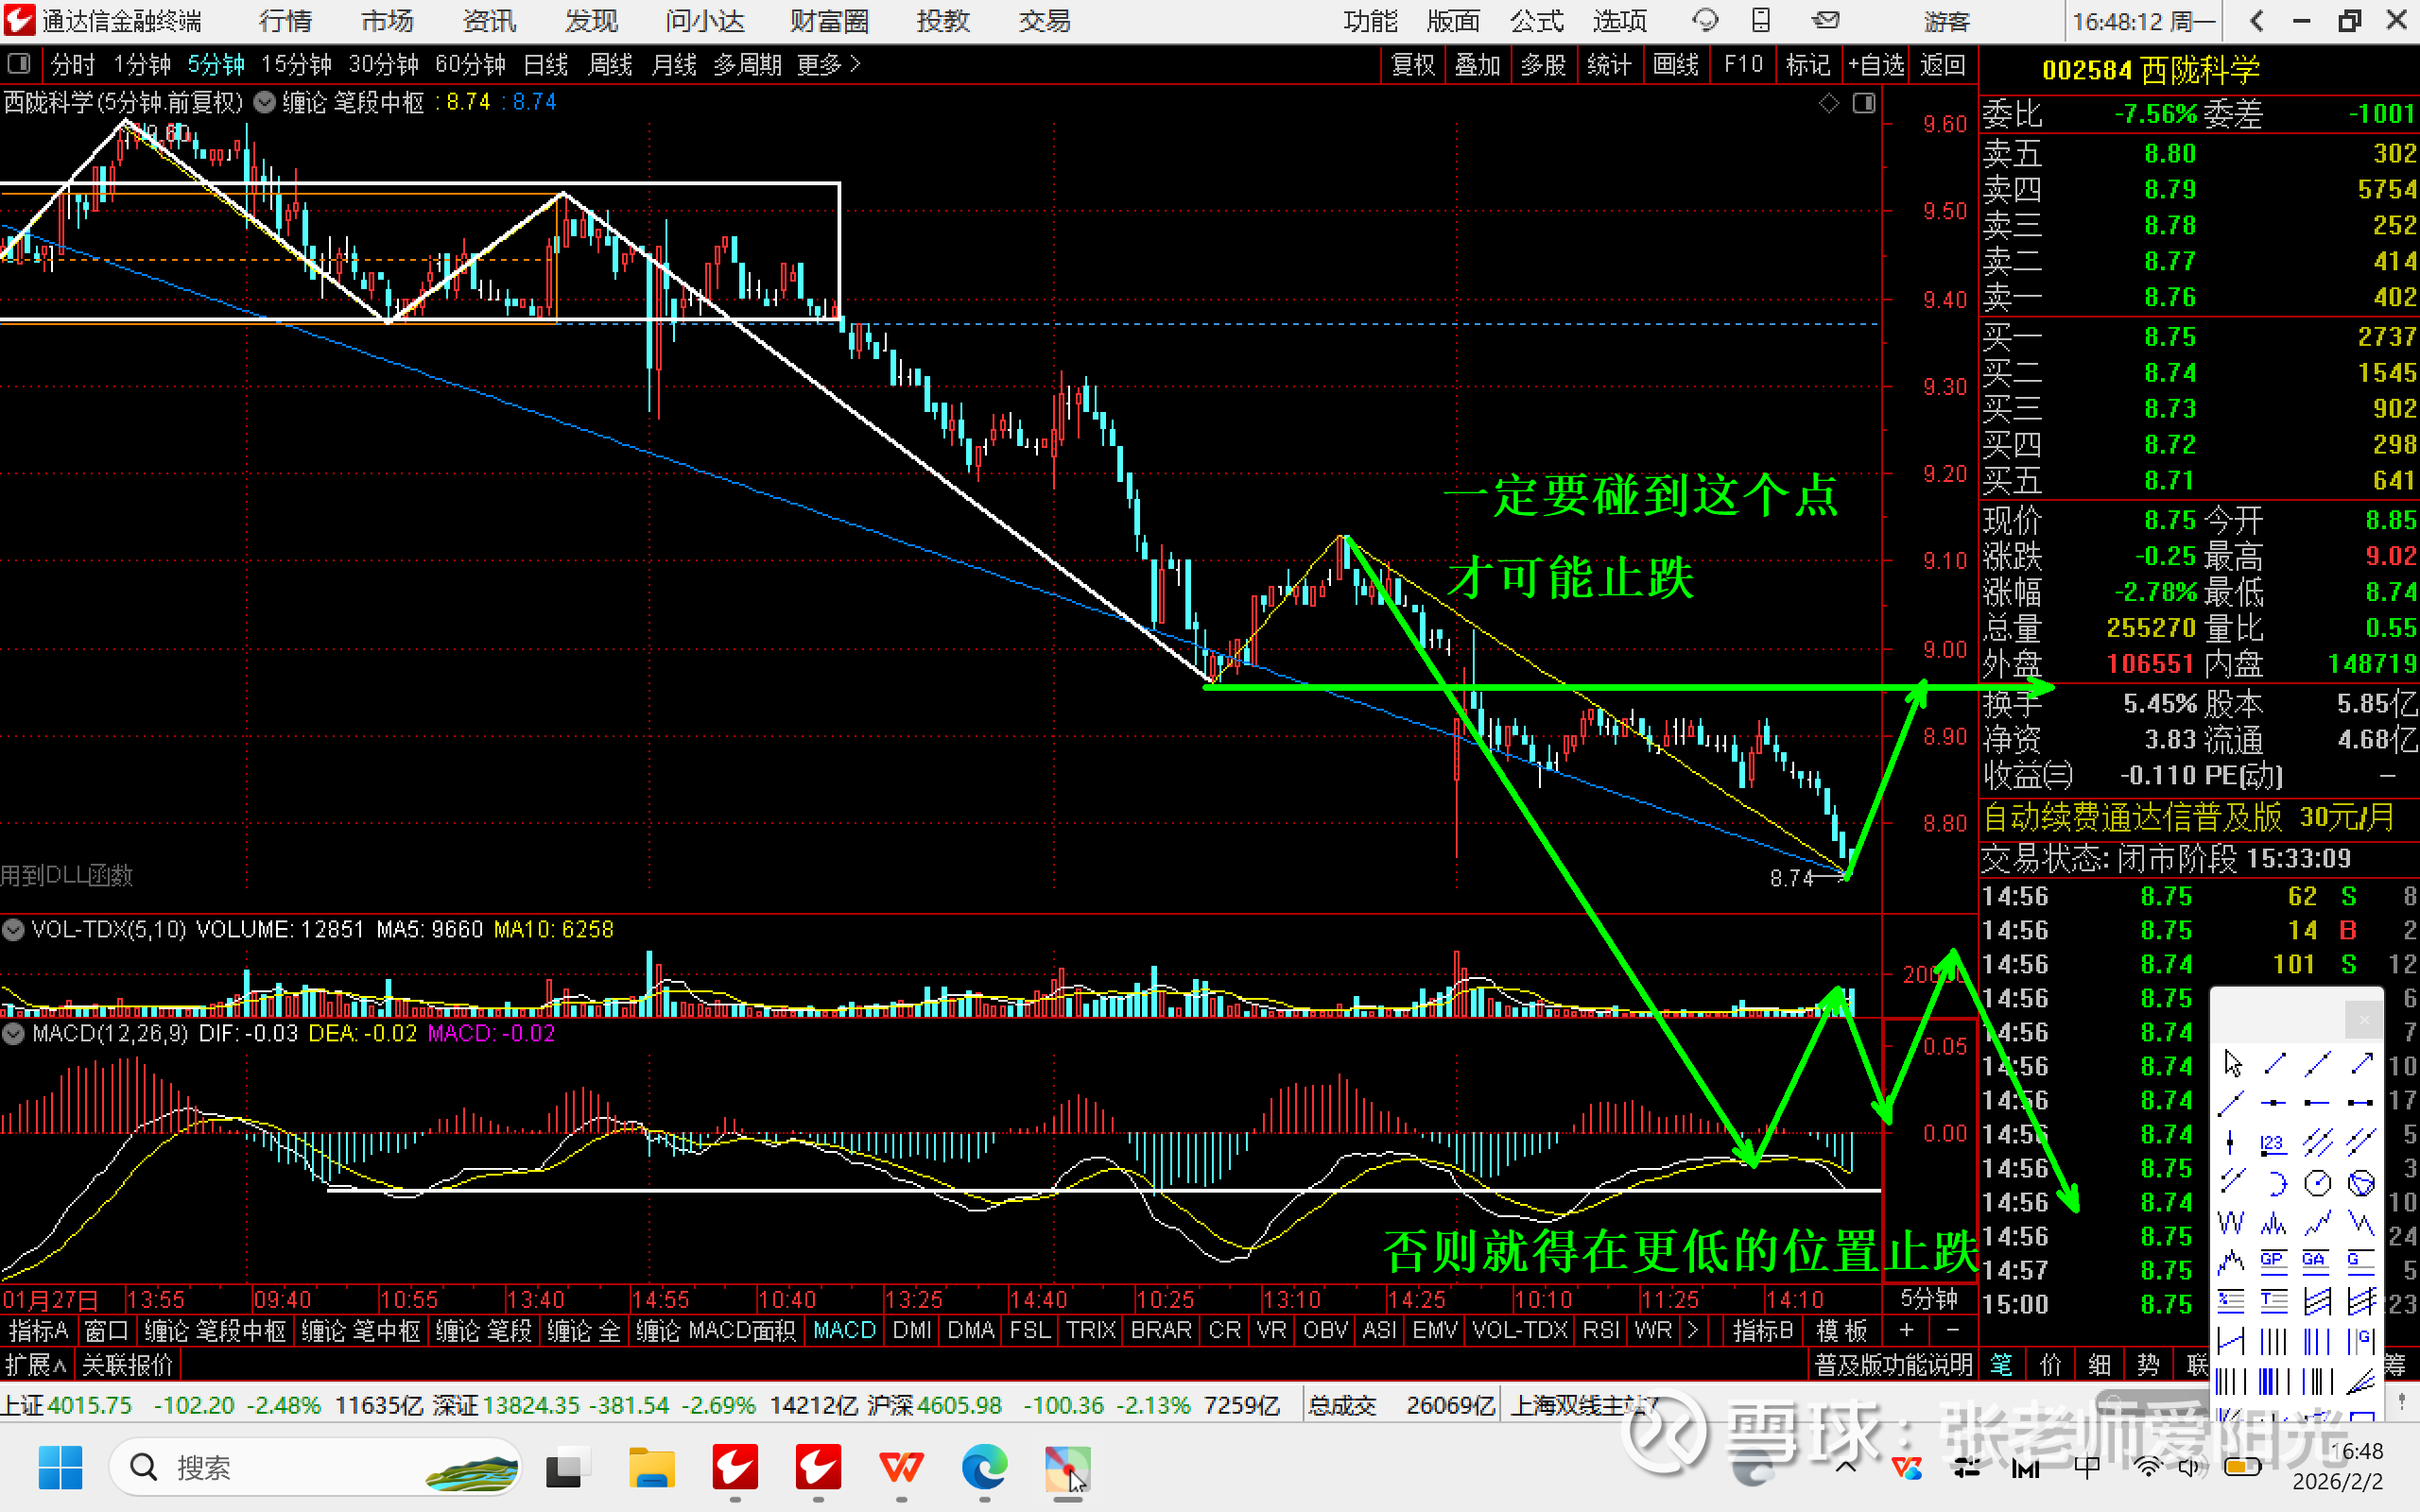
Task: Click the plus zoom button beside 模板
Action: click(x=1906, y=1330)
